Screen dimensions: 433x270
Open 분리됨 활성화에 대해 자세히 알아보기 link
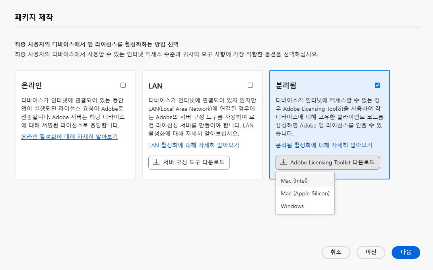point(324,145)
